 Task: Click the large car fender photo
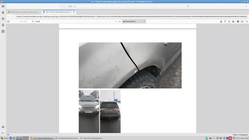(x=130, y=65)
